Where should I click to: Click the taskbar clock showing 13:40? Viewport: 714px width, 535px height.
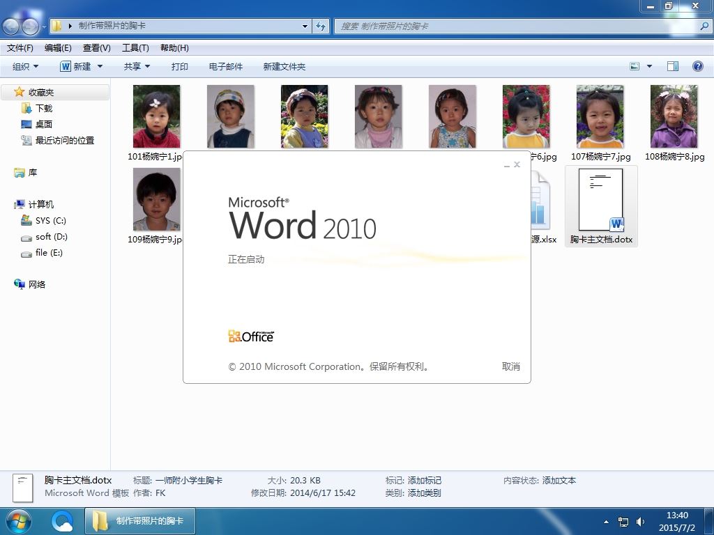click(677, 521)
